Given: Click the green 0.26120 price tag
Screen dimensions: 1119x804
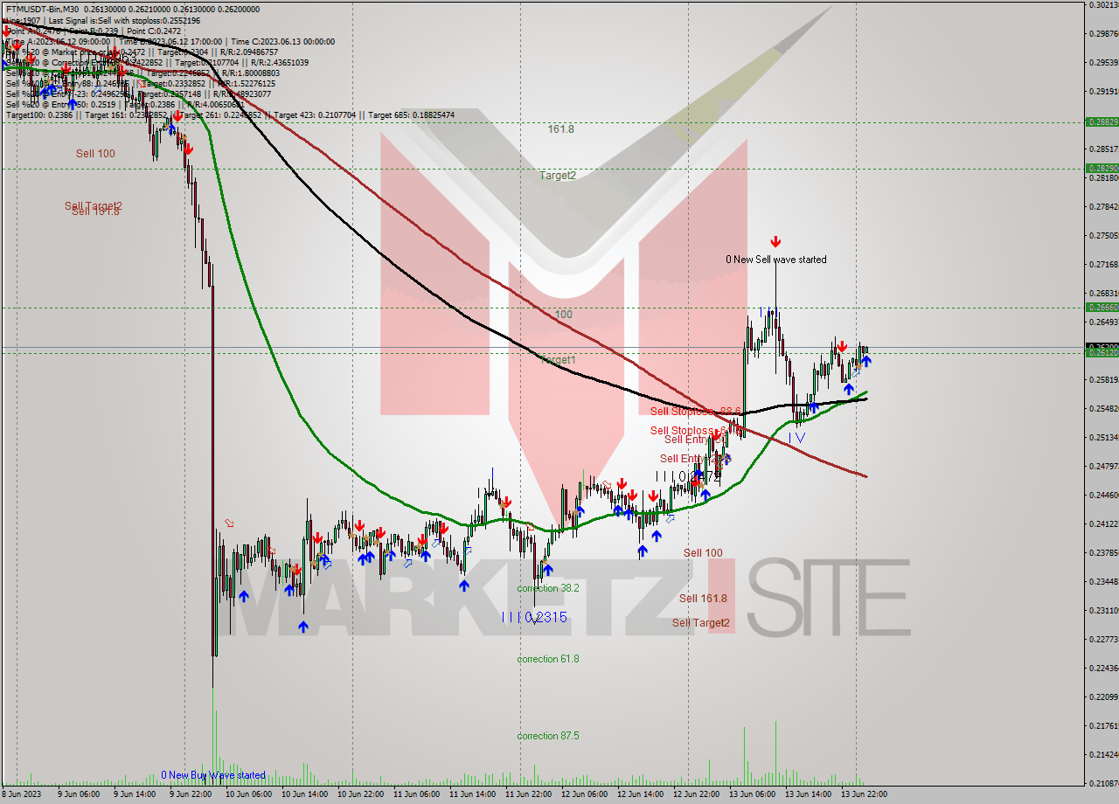Looking at the screenshot, I should click(1102, 353).
